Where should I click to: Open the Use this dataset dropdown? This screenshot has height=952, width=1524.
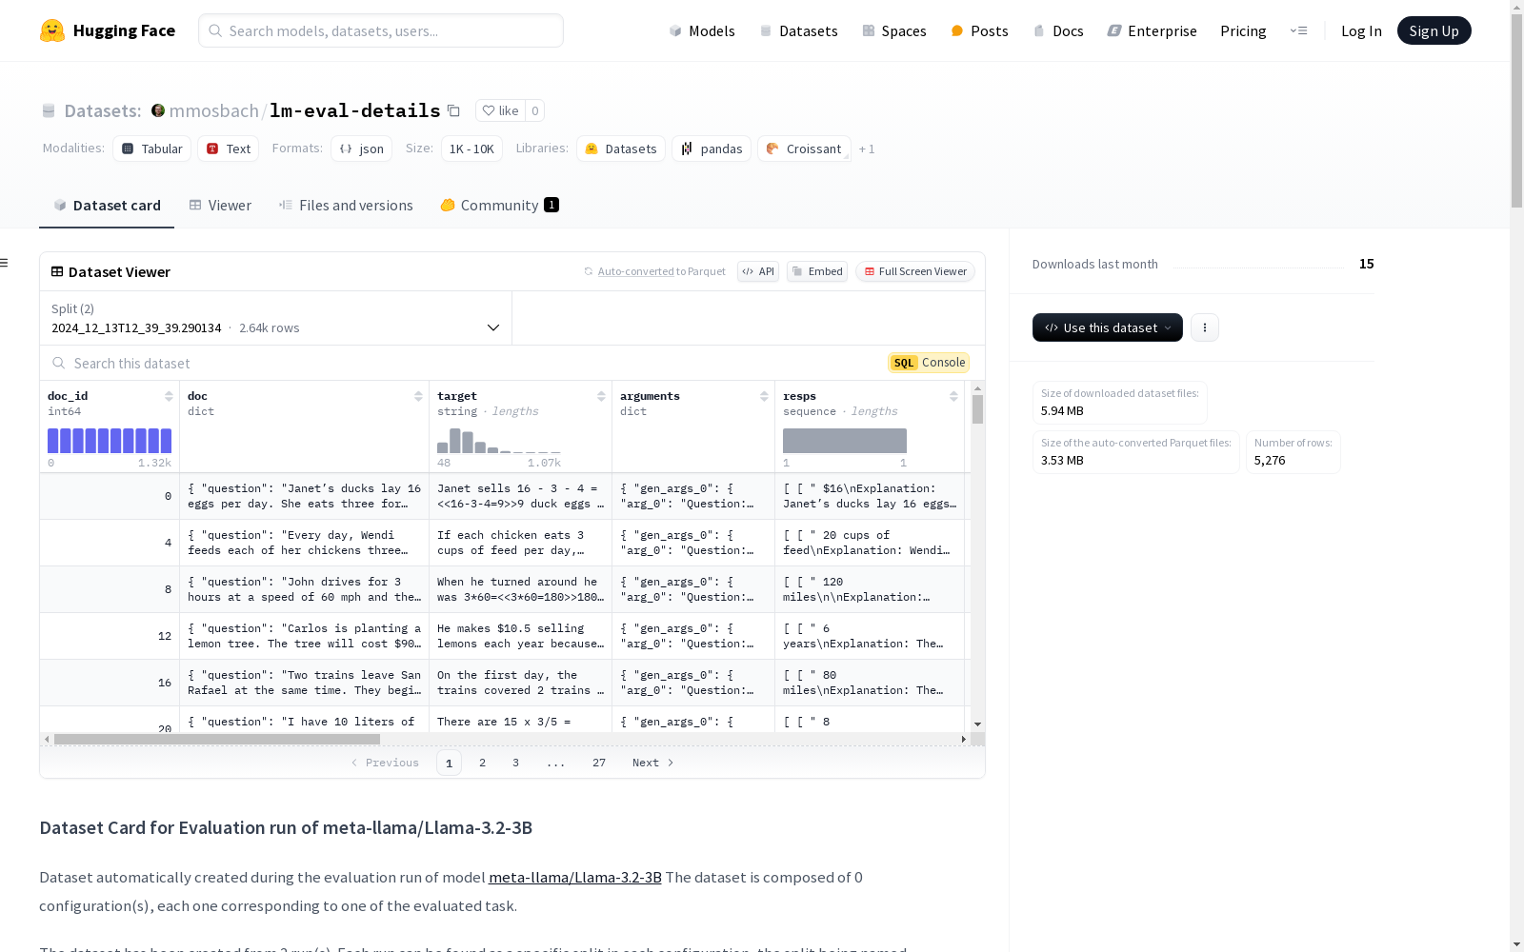pos(1108,327)
